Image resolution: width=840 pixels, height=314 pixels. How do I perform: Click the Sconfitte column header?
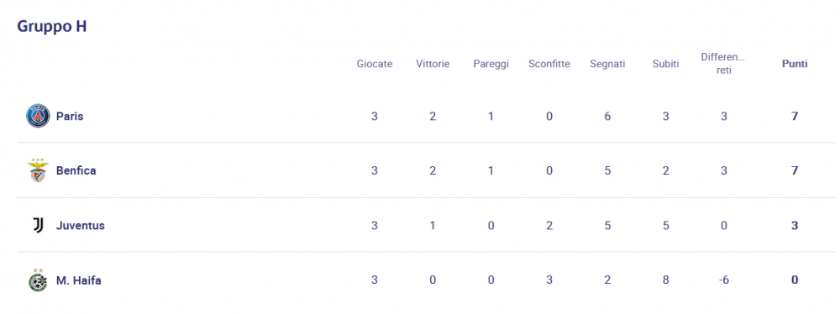tap(549, 64)
